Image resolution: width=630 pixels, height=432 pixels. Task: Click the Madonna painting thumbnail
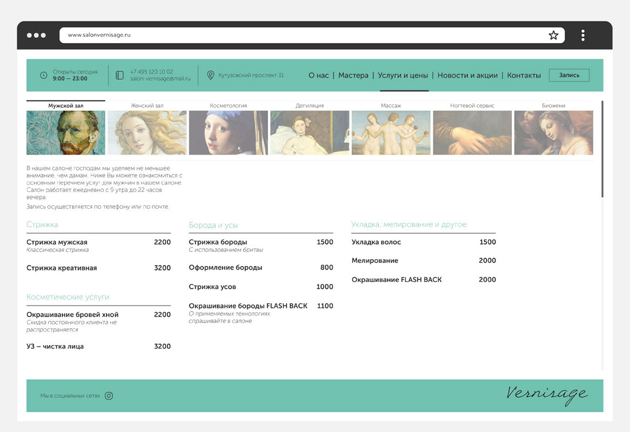pyautogui.click(x=554, y=132)
